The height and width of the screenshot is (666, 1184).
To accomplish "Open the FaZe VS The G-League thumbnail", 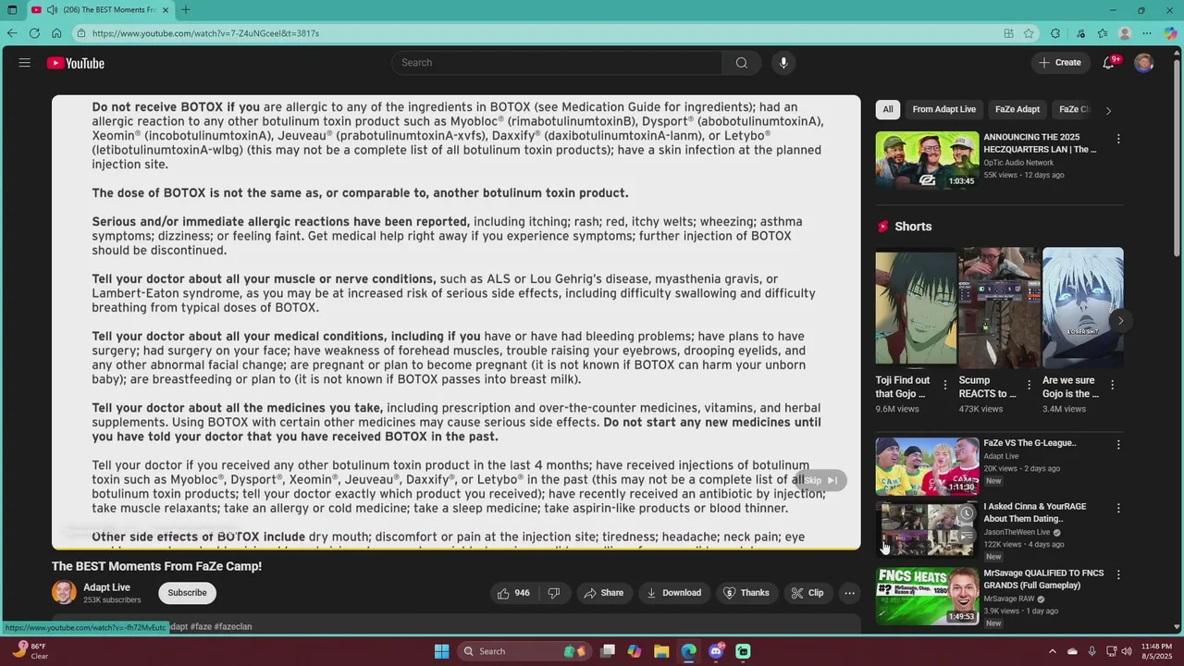I will [927, 466].
